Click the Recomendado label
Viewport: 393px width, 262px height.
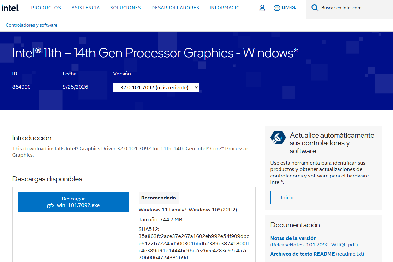(x=159, y=198)
